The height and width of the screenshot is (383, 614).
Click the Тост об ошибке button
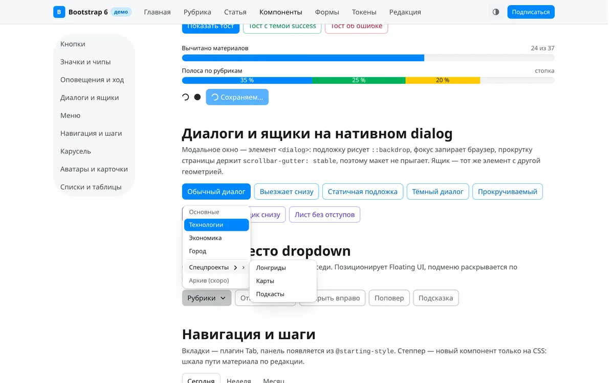tap(356, 28)
